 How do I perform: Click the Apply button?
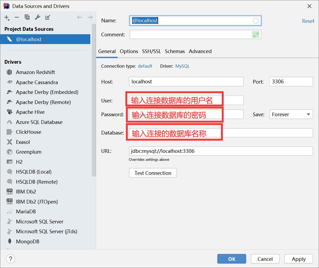[299, 259]
